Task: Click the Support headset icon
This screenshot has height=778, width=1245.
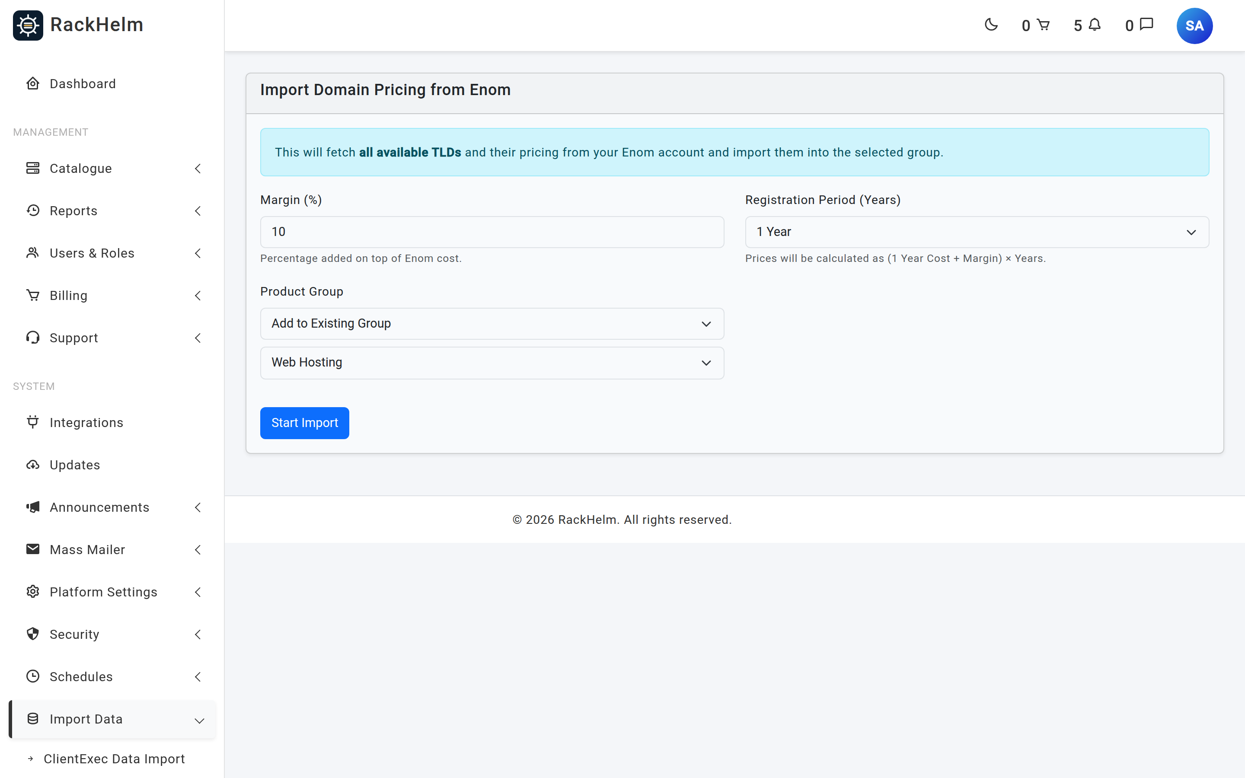Action: pyautogui.click(x=33, y=338)
